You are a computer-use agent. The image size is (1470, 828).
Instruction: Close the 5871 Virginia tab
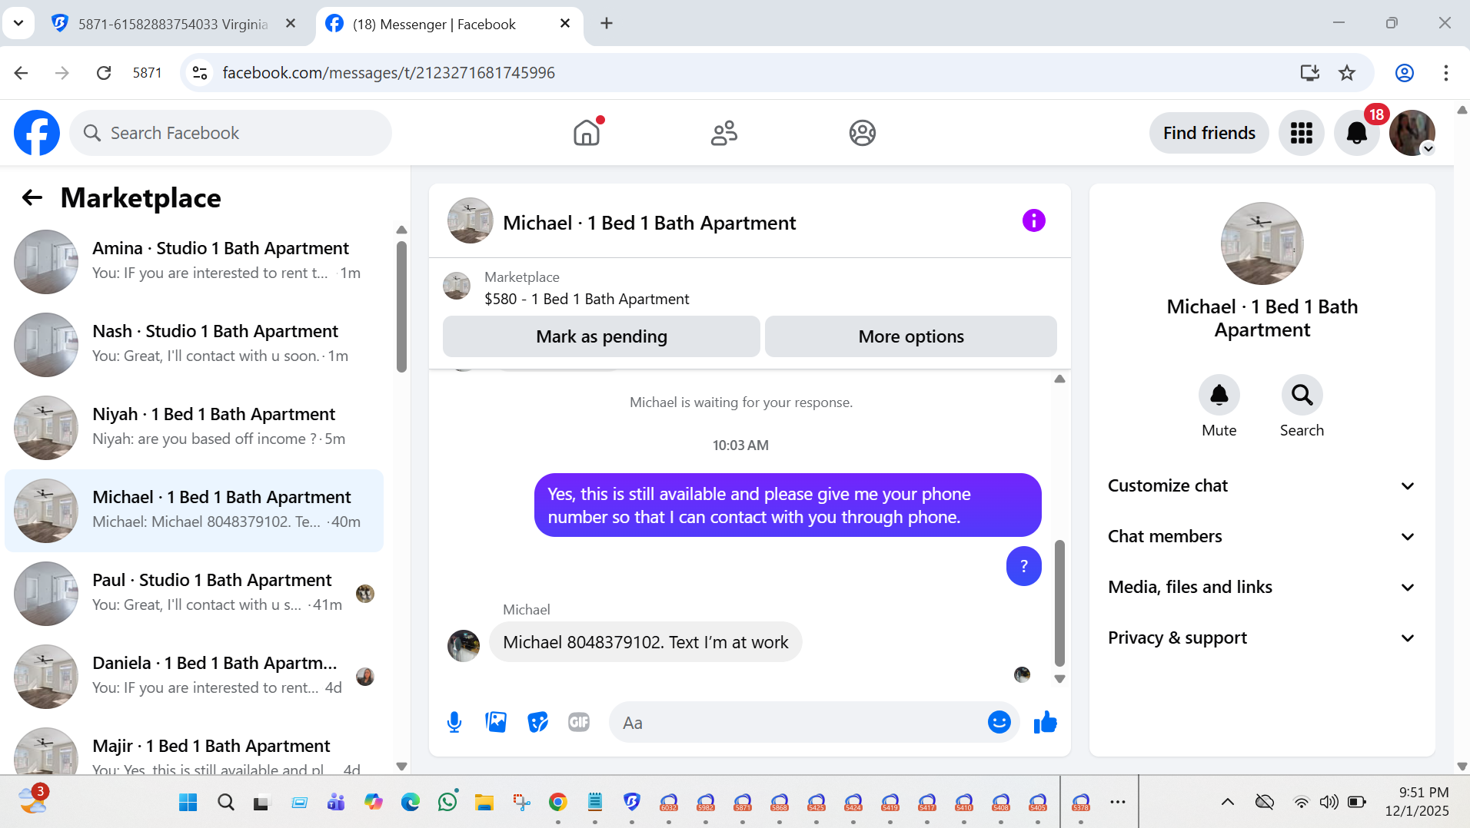point(291,24)
